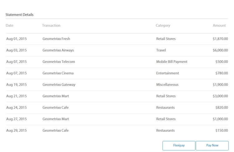Click the Entertainment category cell
Image resolution: width=234 pixels, height=152 pixels.
(168, 73)
